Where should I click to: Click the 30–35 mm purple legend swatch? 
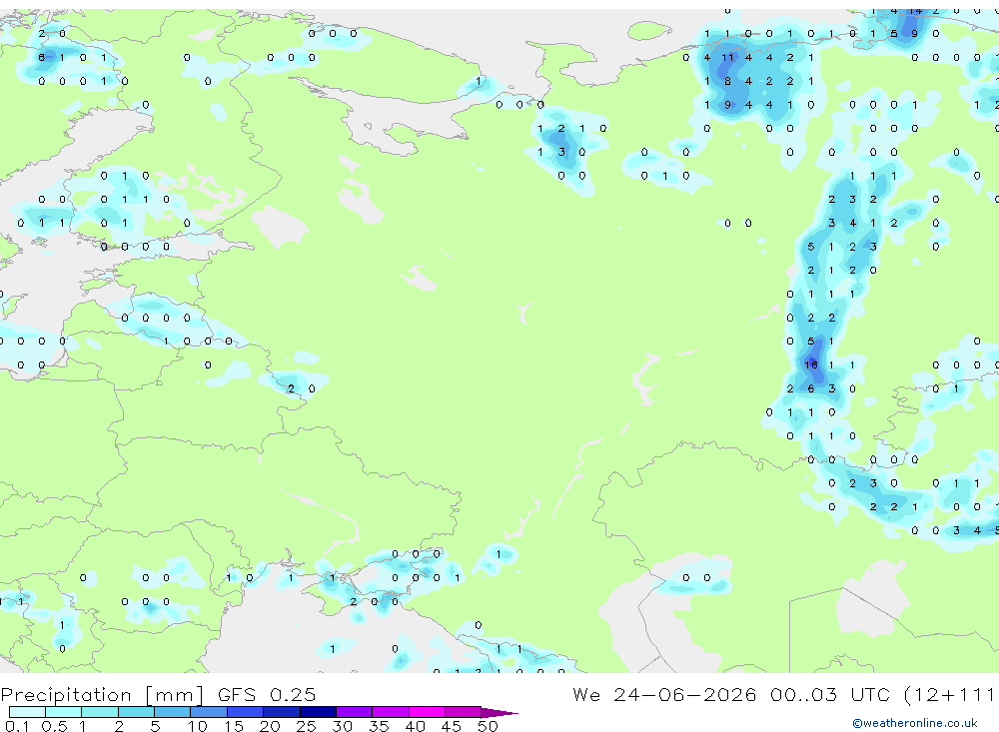355,712
